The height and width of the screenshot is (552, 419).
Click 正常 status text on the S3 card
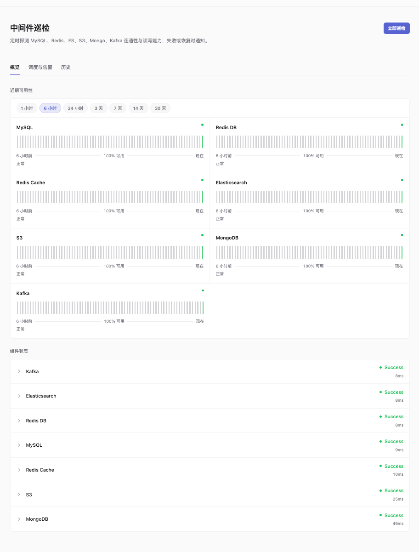(21, 274)
